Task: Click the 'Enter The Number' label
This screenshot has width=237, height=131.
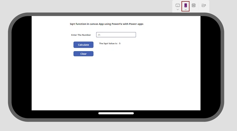Action: pyautogui.click(x=81, y=35)
